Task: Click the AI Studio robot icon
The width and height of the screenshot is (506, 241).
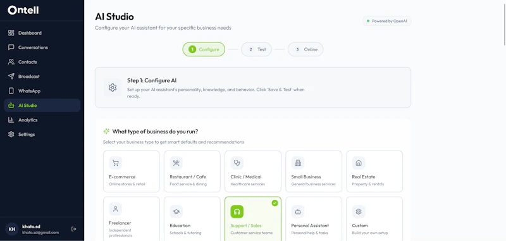Action: pyautogui.click(x=11, y=106)
